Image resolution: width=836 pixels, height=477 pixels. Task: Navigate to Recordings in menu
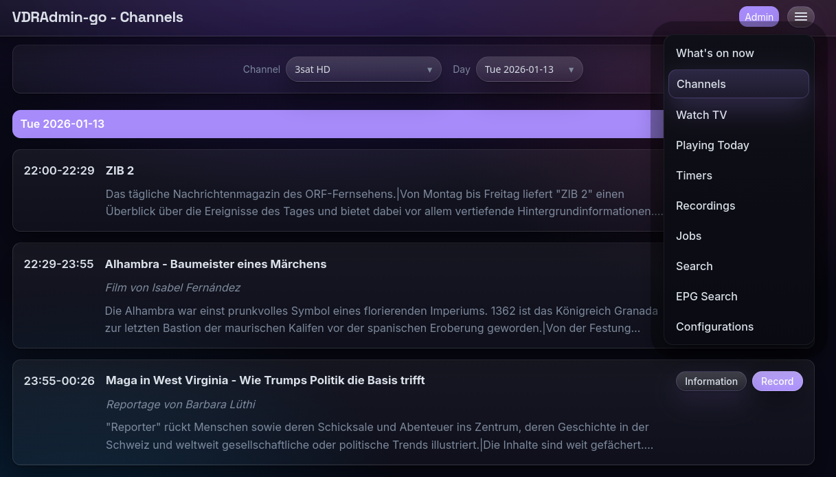[705, 206]
